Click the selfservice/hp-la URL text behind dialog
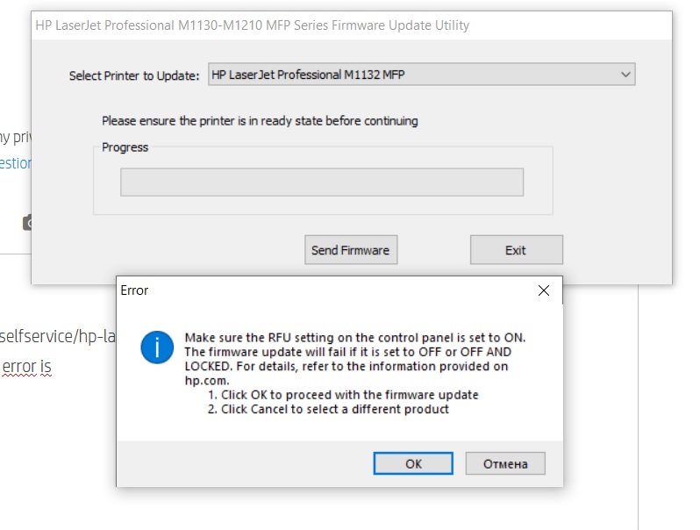Screen dimensions: 700x530 [58, 335]
